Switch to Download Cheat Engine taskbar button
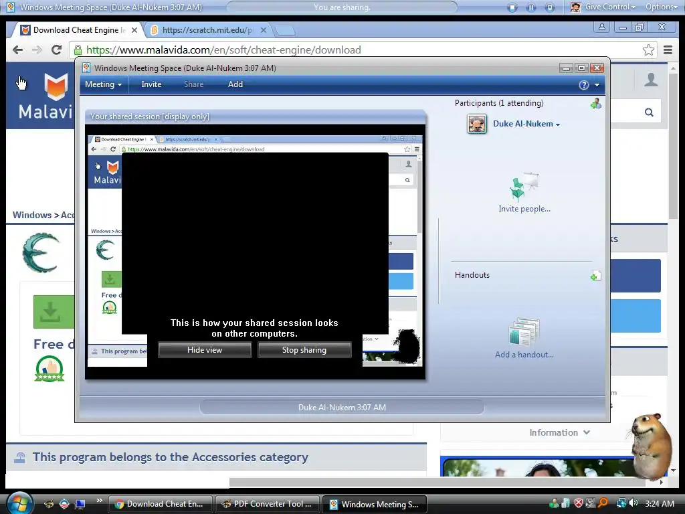The image size is (685, 514). pos(161,504)
